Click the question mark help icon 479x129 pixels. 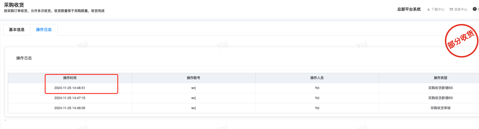tap(475, 9)
